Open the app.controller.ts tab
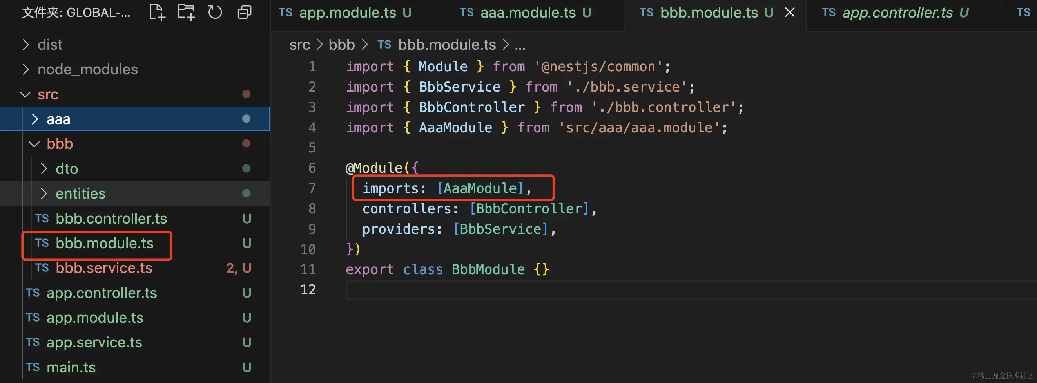 pyautogui.click(x=897, y=13)
